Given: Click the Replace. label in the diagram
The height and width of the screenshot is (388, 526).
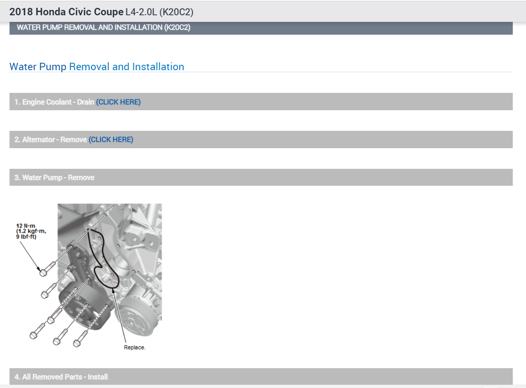Looking at the screenshot, I should pyautogui.click(x=135, y=347).
